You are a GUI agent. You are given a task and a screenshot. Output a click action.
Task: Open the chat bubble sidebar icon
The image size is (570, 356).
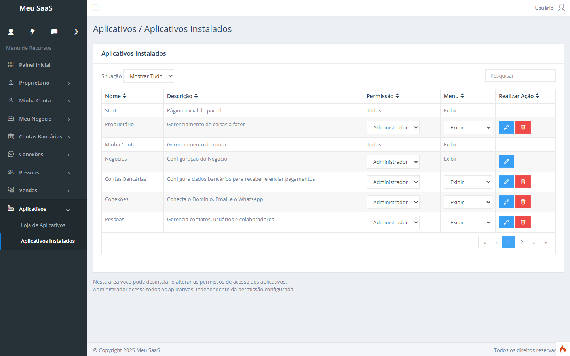pyautogui.click(x=54, y=32)
